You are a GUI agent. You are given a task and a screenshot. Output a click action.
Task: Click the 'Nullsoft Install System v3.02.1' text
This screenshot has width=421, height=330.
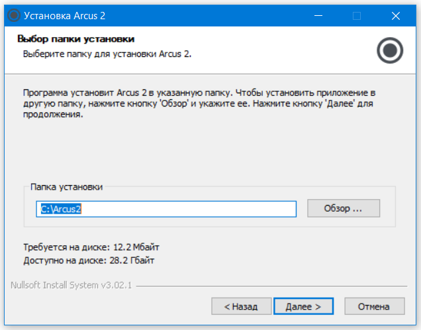(71, 285)
